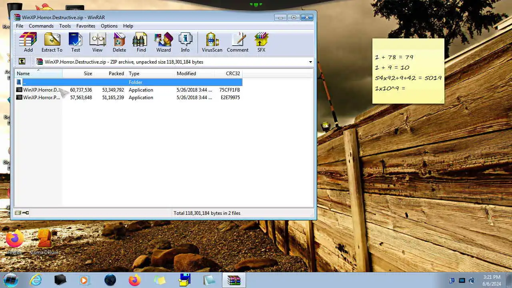Run the Test archive tool

click(76, 42)
